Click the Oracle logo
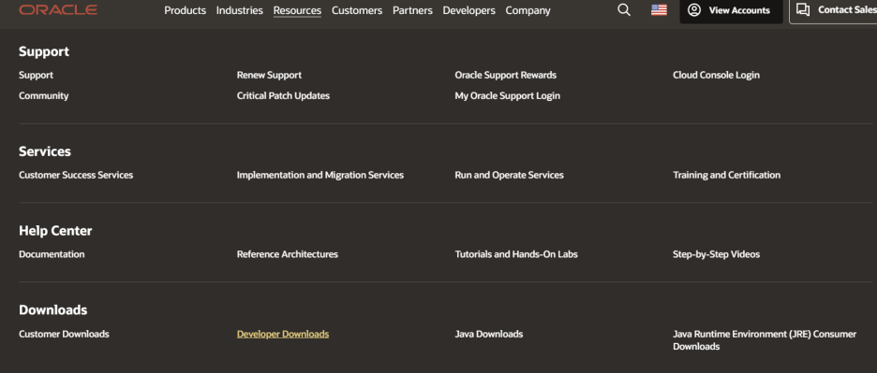877x373 pixels. 58,9
